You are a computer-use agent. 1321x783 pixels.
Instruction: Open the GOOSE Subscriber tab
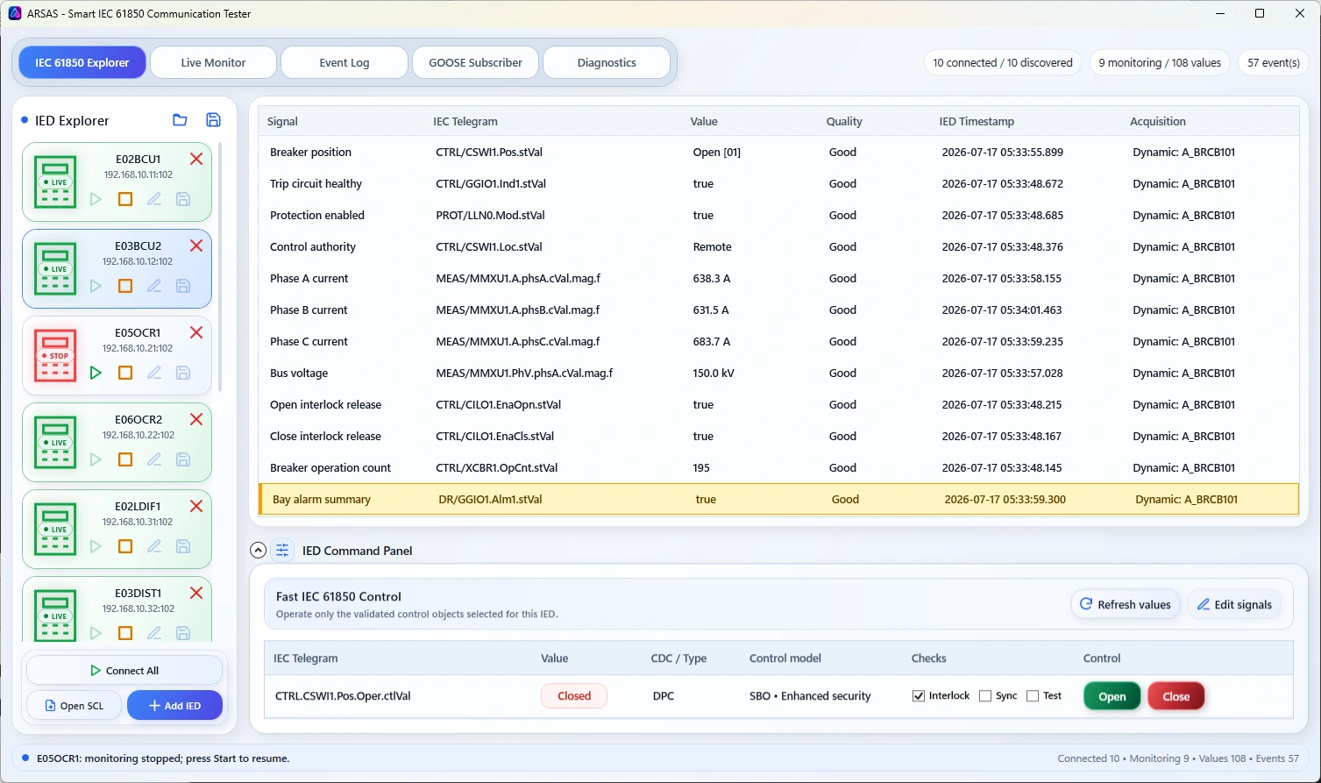pyautogui.click(x=475, y=62)
